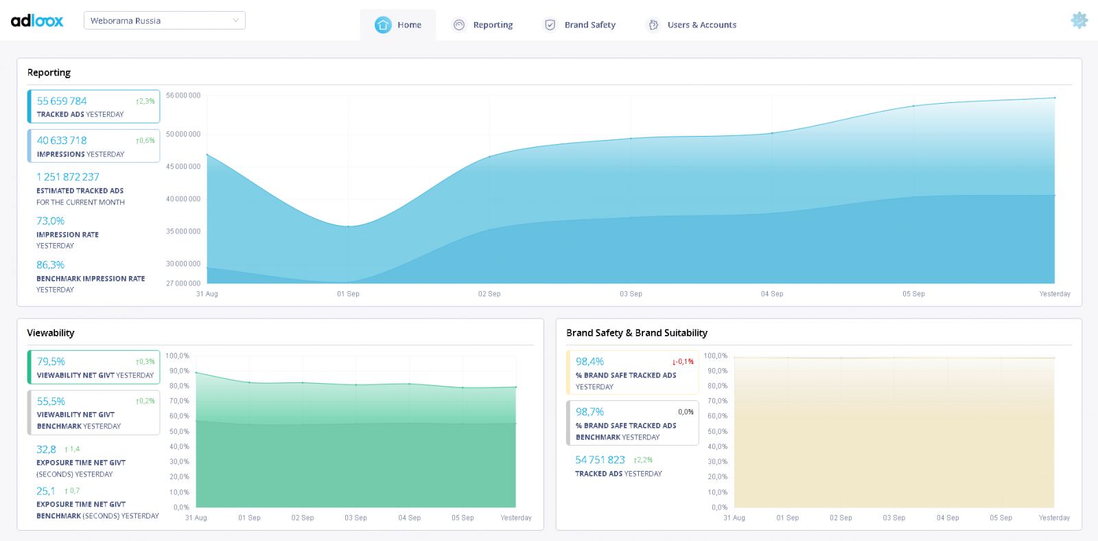The image size is (1098, 541).
Task: Click the Brand Safety & Brand Suitability heading
Action: [637, 333]
